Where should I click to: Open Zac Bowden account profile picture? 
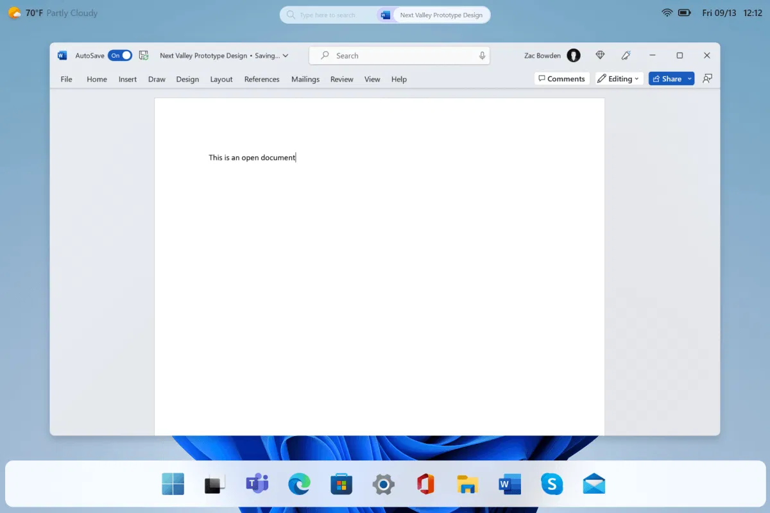click(x=574, y=56)
